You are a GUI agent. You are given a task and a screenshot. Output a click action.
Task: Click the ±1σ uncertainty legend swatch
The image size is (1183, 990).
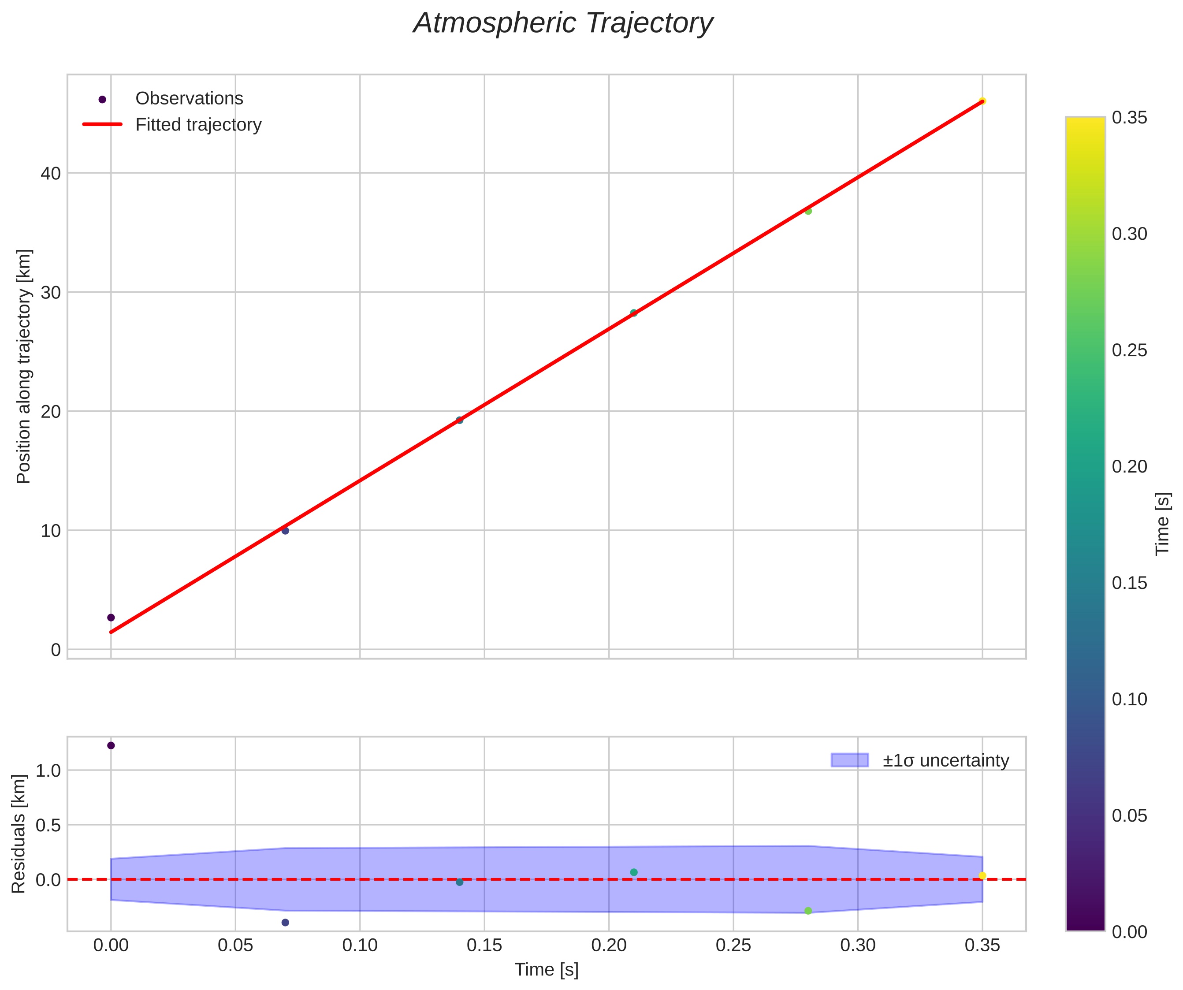(x=849, y=761)
